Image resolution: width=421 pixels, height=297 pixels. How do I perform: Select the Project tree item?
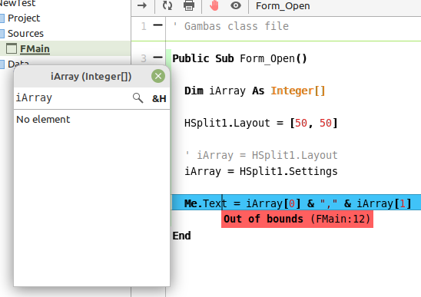pyautogui.click(x=24, y=18)
